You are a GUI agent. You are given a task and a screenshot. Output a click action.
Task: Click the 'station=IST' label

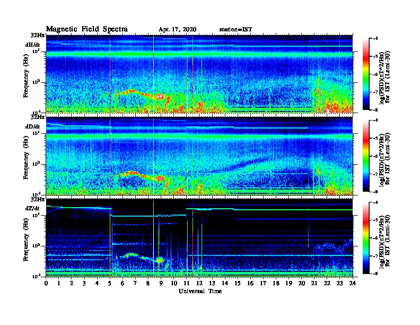click(235, 30)
